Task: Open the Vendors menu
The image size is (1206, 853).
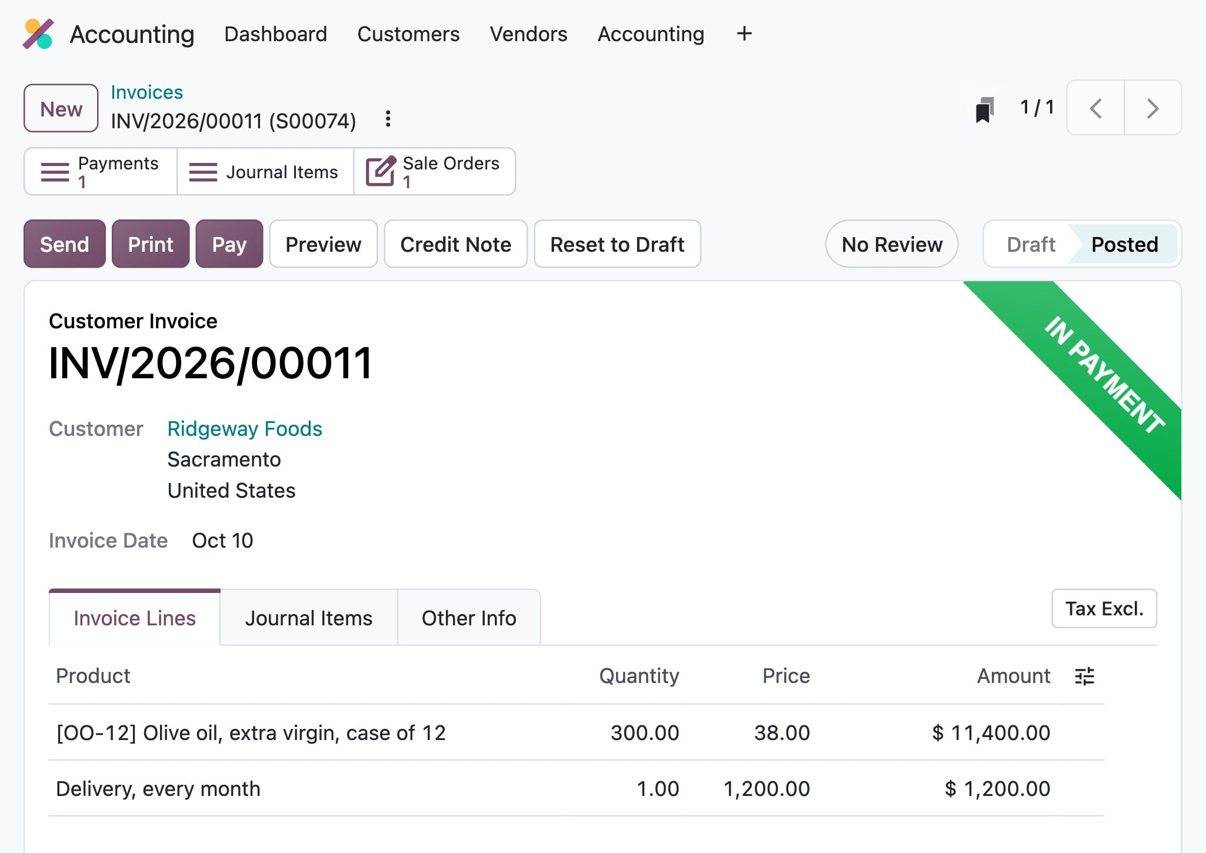Action: click(x=528, y=34)
